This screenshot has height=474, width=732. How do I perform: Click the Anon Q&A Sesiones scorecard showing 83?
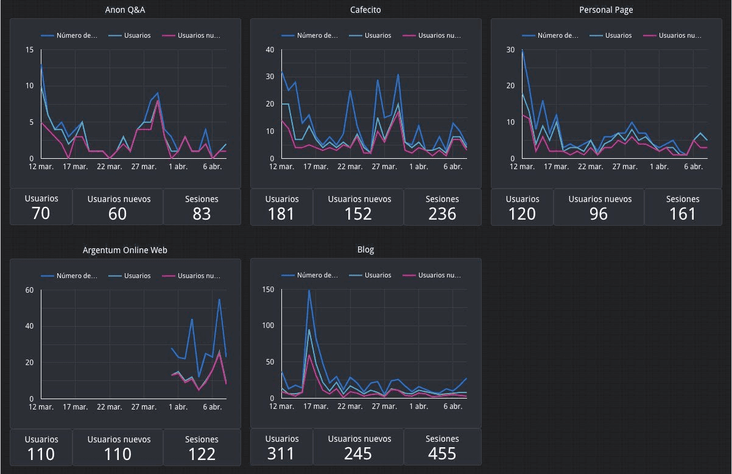202,207
